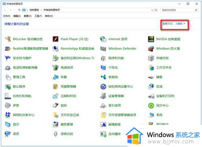Open 备份和还原(Windows 7)

click(x=73, y=58)
